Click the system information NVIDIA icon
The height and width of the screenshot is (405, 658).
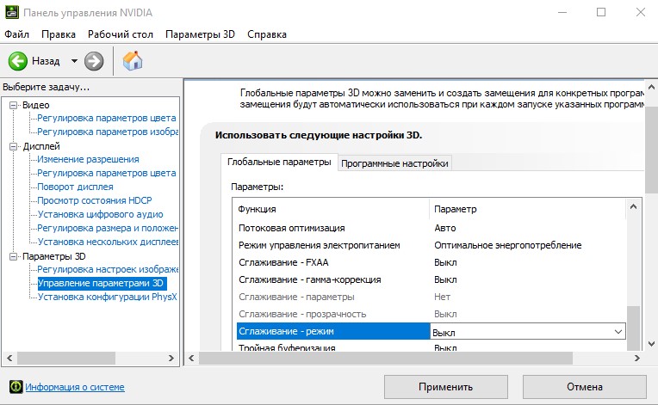click(x=16, y=387)
